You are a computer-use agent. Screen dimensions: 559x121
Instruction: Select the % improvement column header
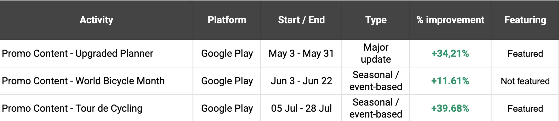coord(450,20)
